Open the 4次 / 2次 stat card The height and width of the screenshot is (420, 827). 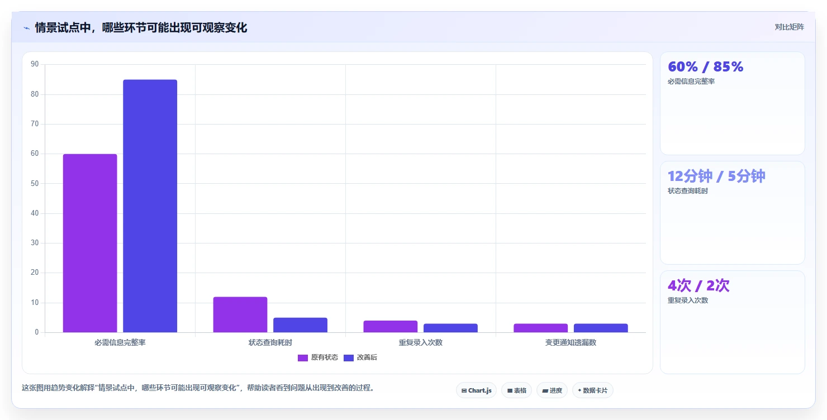733,322
